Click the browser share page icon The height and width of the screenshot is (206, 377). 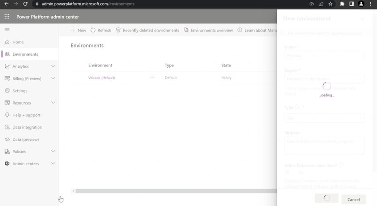click(x=321, y=4)
